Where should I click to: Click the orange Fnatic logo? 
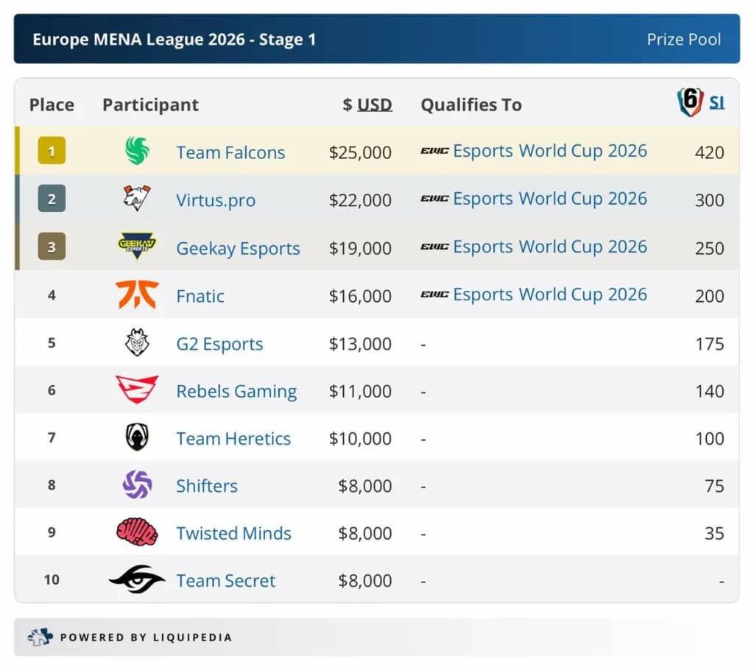click(x=137, y=295)
